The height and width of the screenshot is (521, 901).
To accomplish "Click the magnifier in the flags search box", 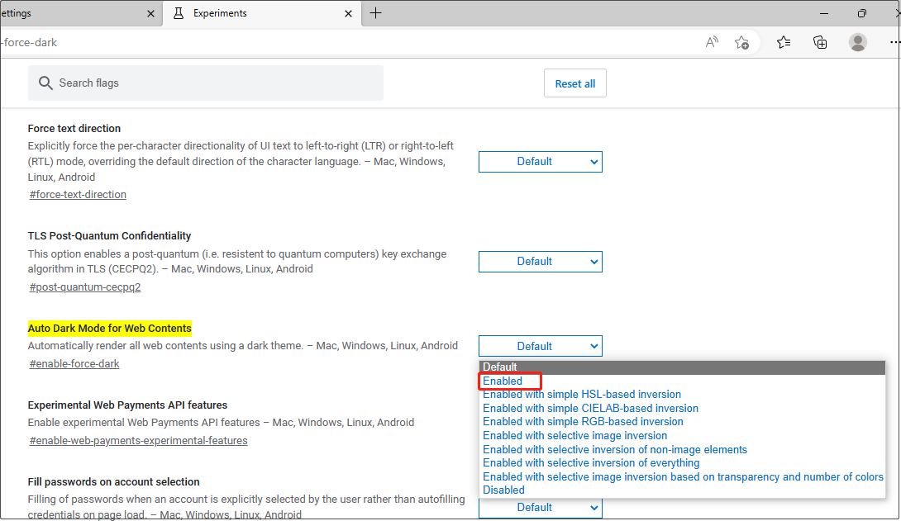I will pyautogui.click(x=45, y=83).
